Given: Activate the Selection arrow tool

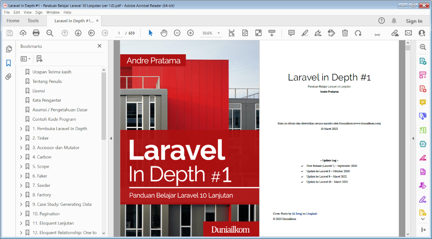Looking at the screenshot, I should pos(150,33).
